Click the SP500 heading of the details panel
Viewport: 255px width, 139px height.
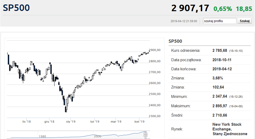point(175,41)
